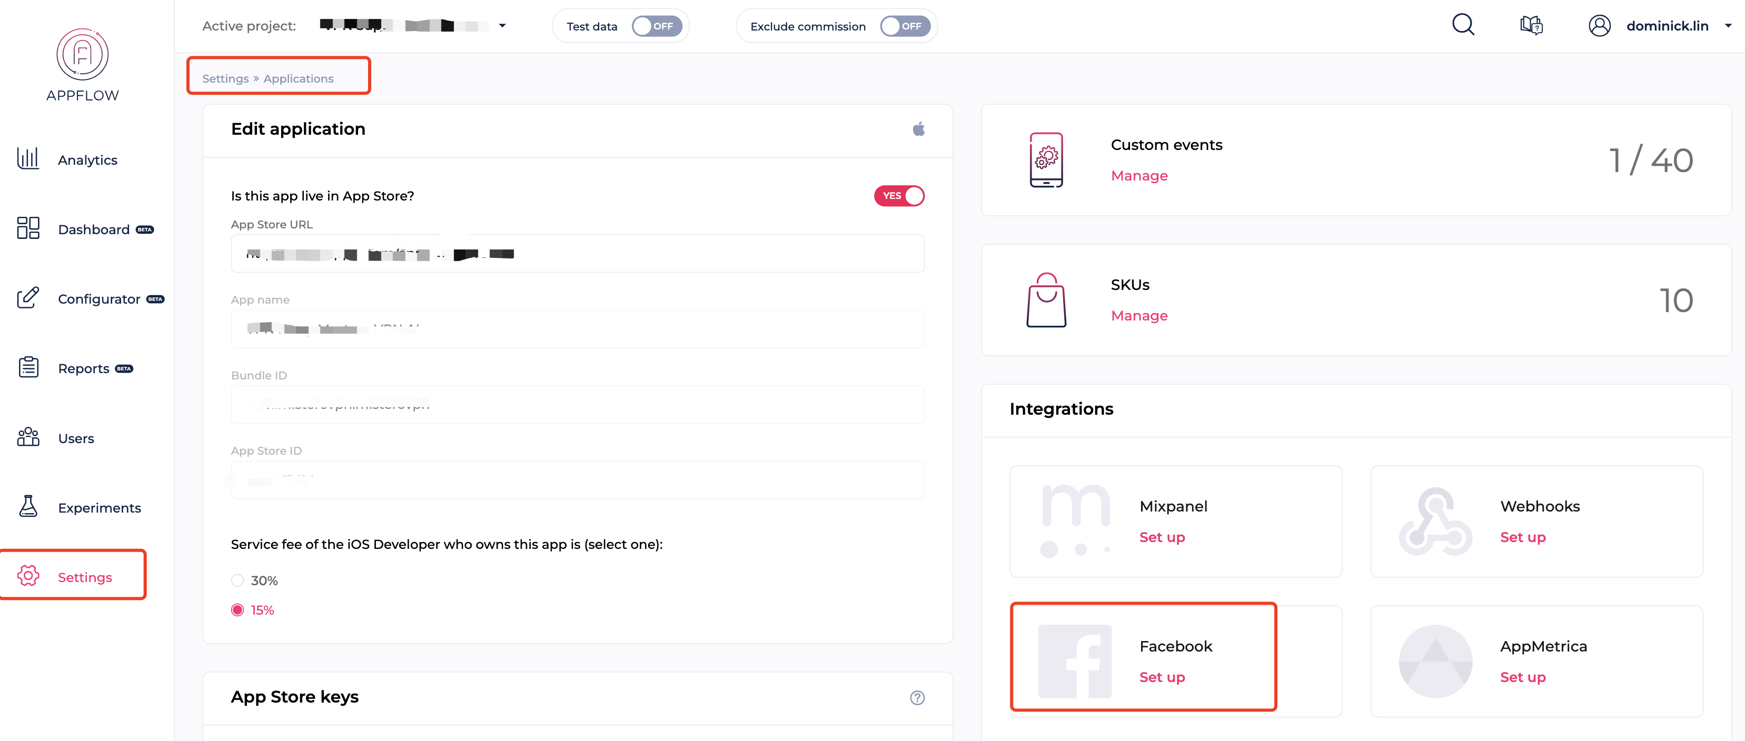Open the documentation book icon

(x=1531, y=26)
